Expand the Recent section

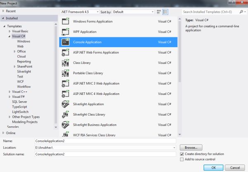(3, 11)
